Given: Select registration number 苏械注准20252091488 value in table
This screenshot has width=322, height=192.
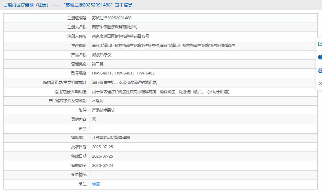Looking at the screenshot, I should point(112,18).
